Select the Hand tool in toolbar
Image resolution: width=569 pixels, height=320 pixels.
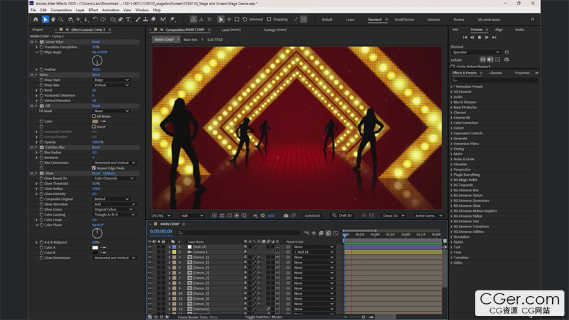pos(54,19)
